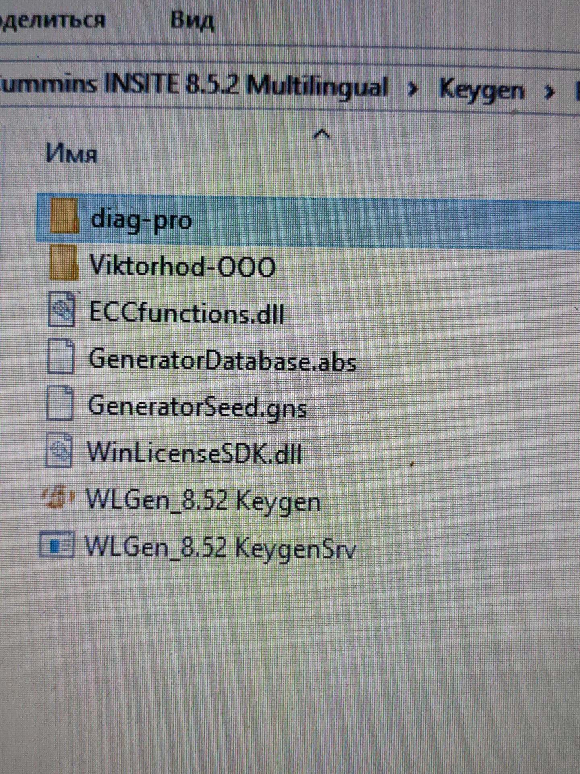Select the ECCfunctions.dll file icon
580x774 pixels.
[x=61, y=309]
